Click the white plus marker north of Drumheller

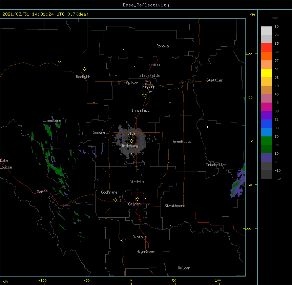point(207,127)
